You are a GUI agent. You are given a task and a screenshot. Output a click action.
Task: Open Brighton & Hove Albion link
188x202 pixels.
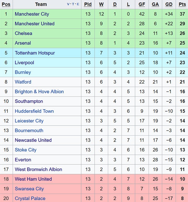point(39,92)
